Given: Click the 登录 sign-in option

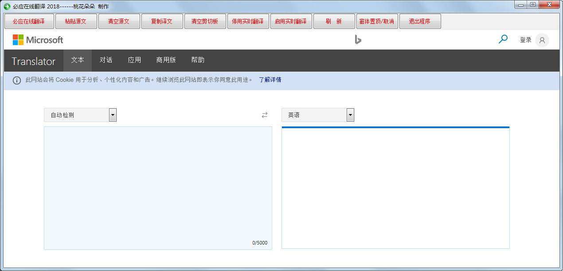Looking at the screenshot, I should pyautogui.click(x=525, y=40).
